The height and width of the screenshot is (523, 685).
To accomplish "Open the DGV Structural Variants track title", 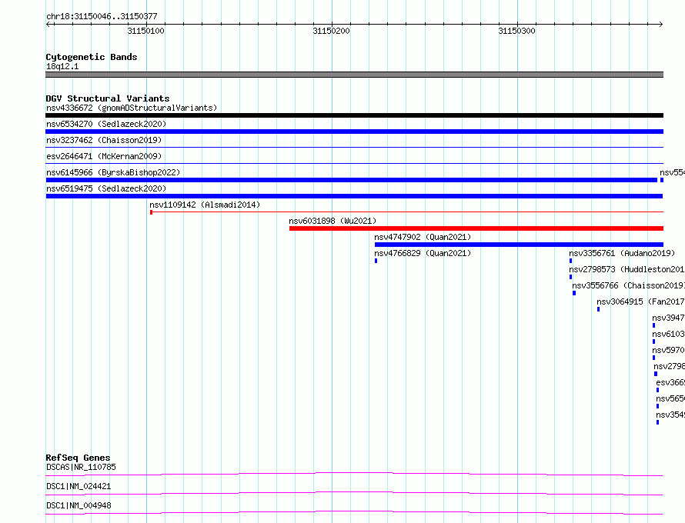I will [x=108, y=98].
